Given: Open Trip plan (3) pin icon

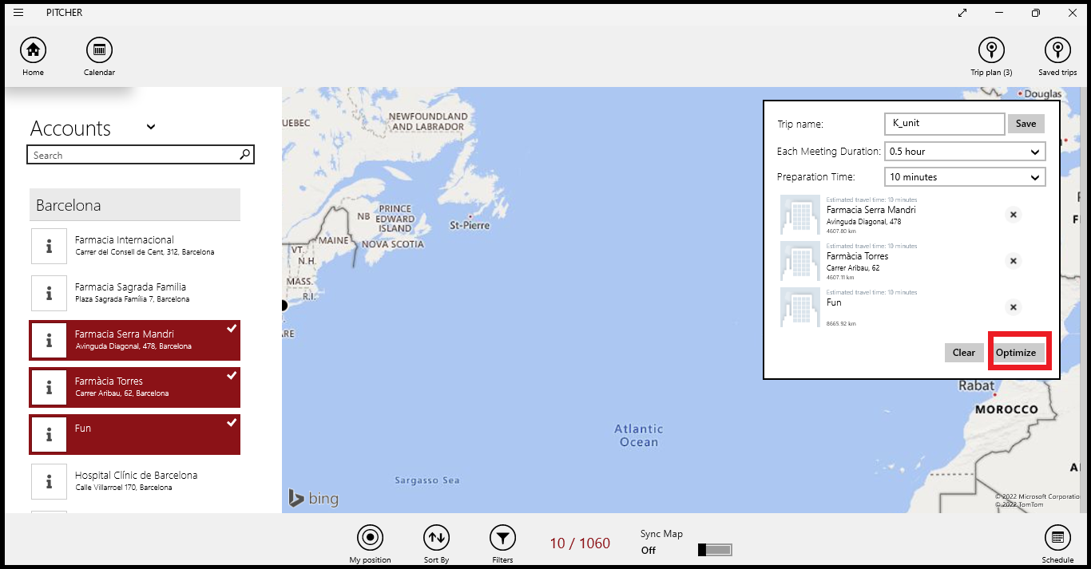Looking at the screenshot, I should (x=991, y=50).
